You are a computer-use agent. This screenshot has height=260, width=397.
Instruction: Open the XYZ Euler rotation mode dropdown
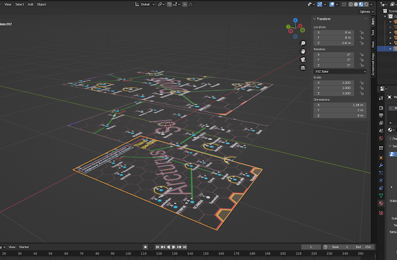(x=340, y=72)
